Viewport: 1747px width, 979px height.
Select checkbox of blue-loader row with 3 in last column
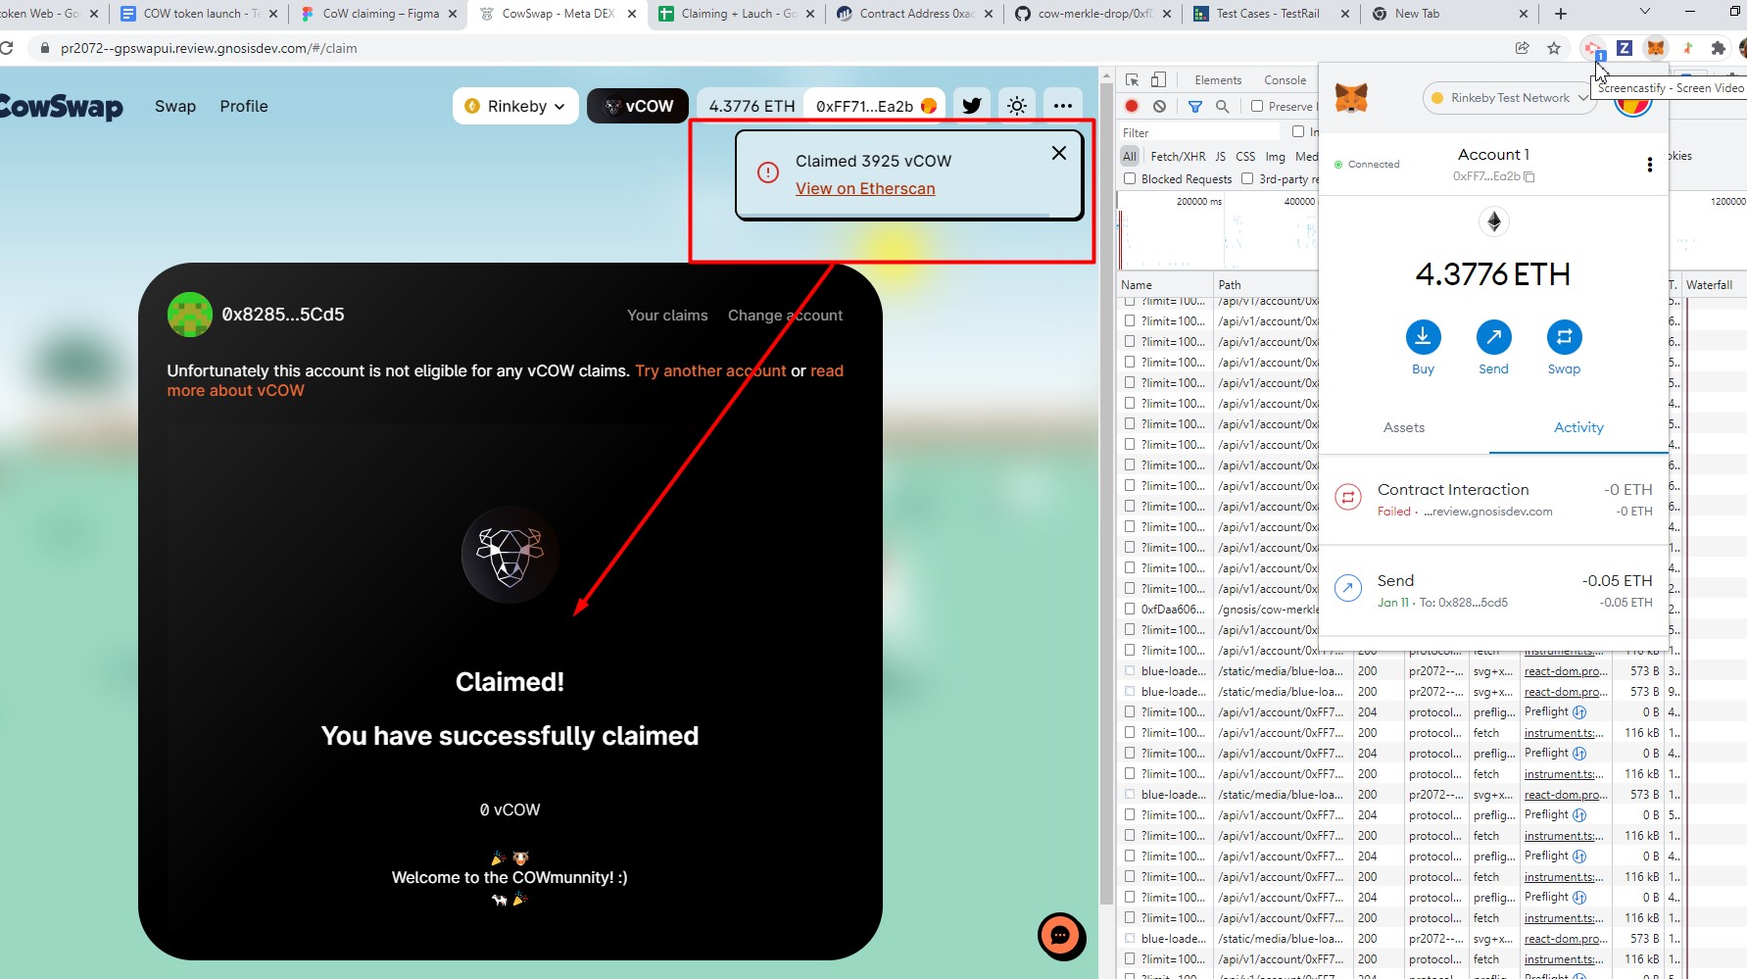tap(1130, 671)
